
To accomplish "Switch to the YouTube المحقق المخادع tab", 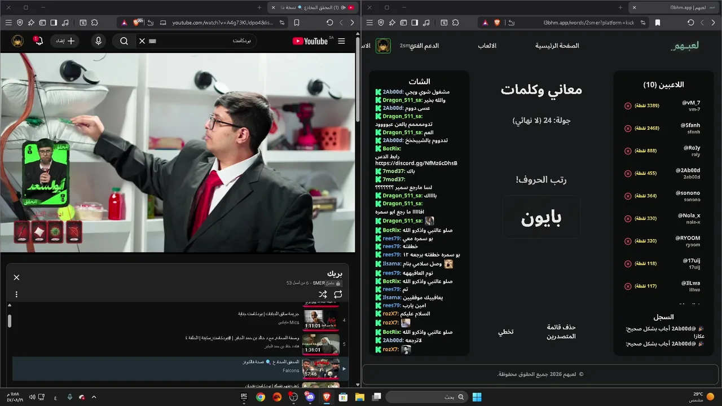I will pos(312,7).
